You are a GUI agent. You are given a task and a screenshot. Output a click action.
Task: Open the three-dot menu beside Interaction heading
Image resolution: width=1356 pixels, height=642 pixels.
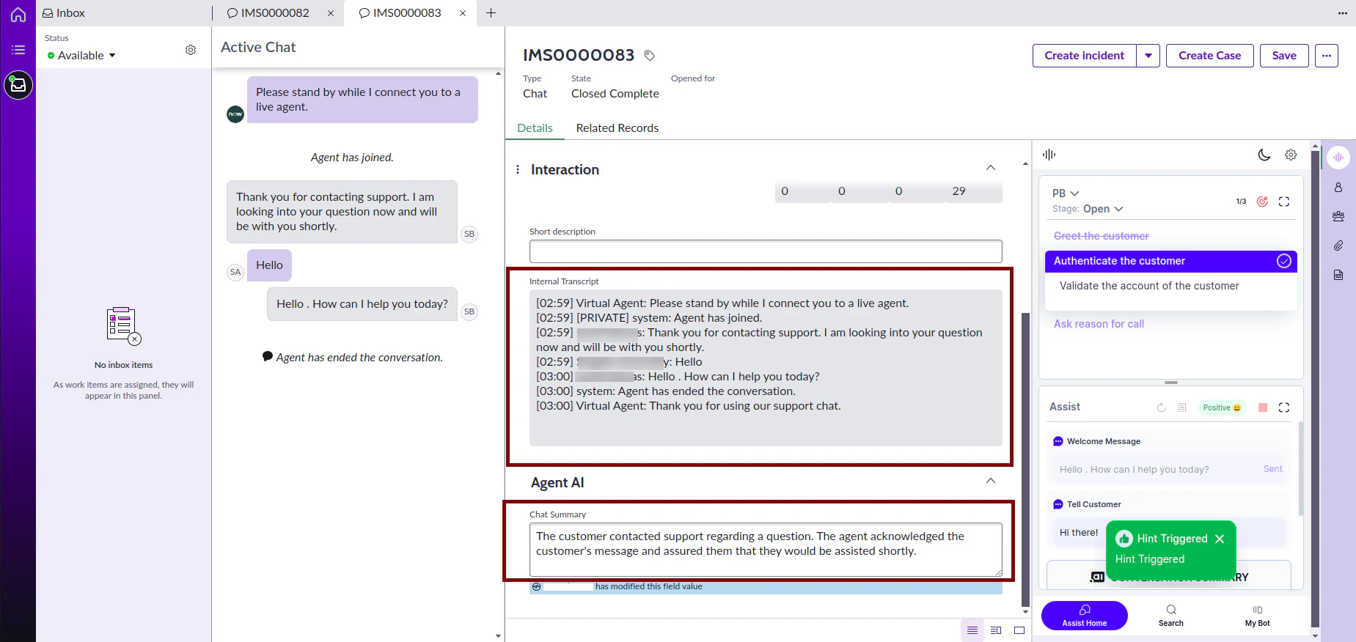click(x=518, y=169)
